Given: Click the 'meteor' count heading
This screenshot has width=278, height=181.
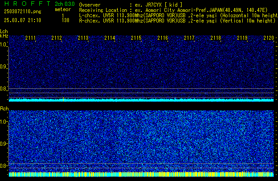Looking at the screenshot, I should click(x=63, y=9).
